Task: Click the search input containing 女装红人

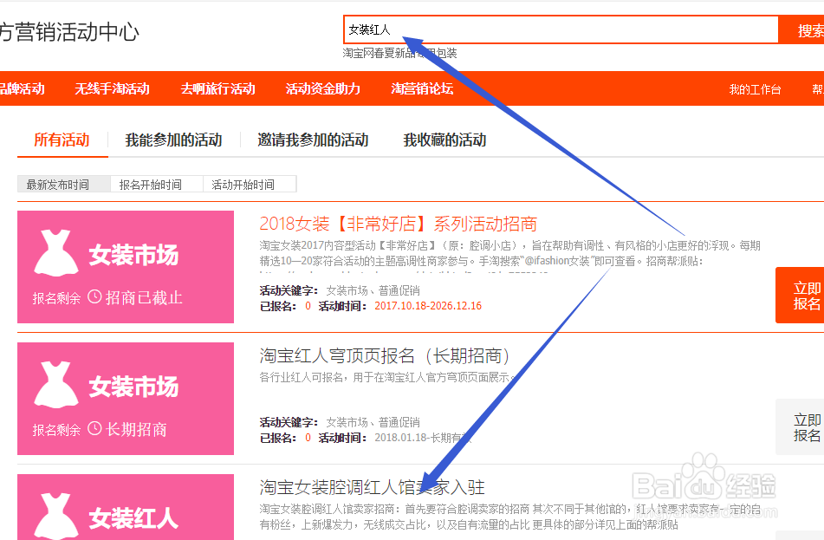Action: coord(563,29)
